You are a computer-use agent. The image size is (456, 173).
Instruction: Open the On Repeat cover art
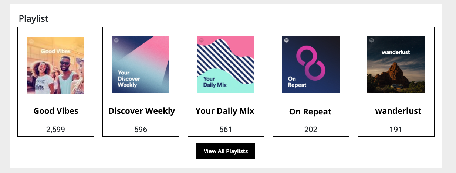(x=311, y=64)
